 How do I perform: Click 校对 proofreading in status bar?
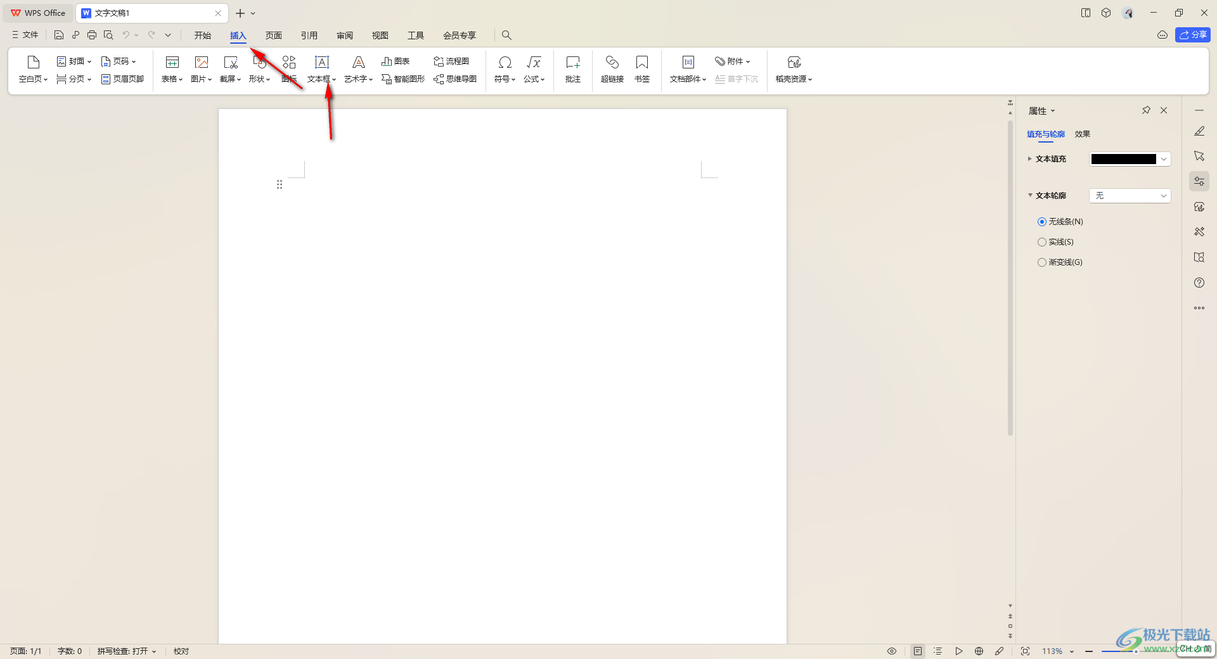click(x=181, y=651)
